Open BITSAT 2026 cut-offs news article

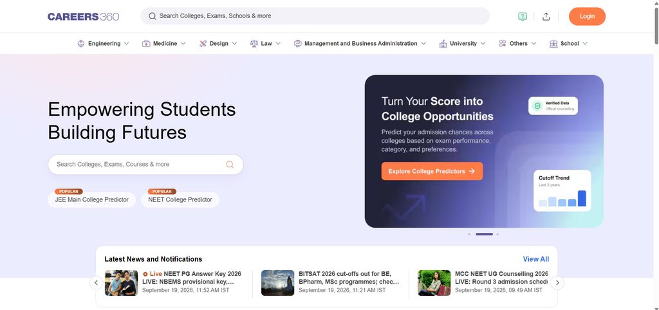(x=349, y=278)
